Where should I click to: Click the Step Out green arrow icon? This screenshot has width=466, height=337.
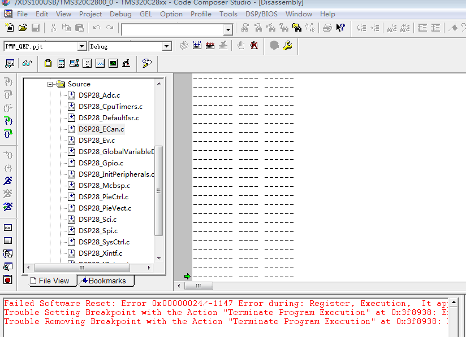click(8, 134)
